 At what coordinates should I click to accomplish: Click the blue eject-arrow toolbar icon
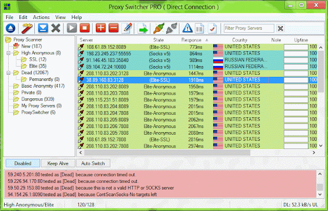(x=10, y=28)
